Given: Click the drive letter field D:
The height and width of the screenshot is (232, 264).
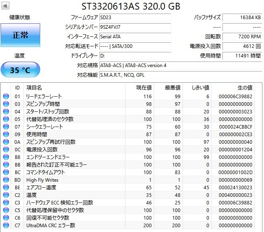Looking at the screenshot, I should [135, 56].
